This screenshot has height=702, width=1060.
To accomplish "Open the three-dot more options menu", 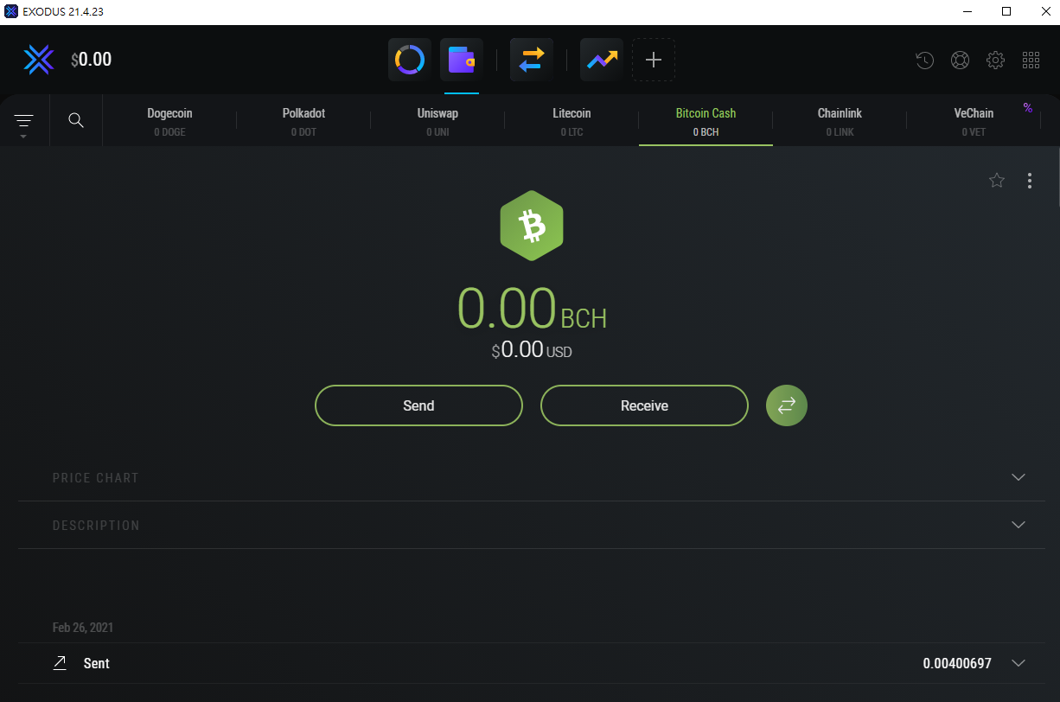I will (1029, 180).
